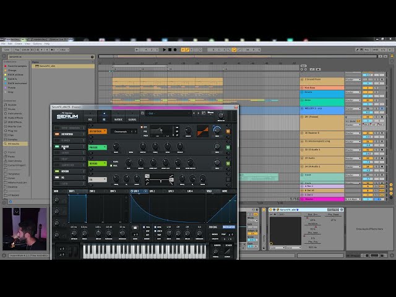Select the Purple collection

(12, 88)
